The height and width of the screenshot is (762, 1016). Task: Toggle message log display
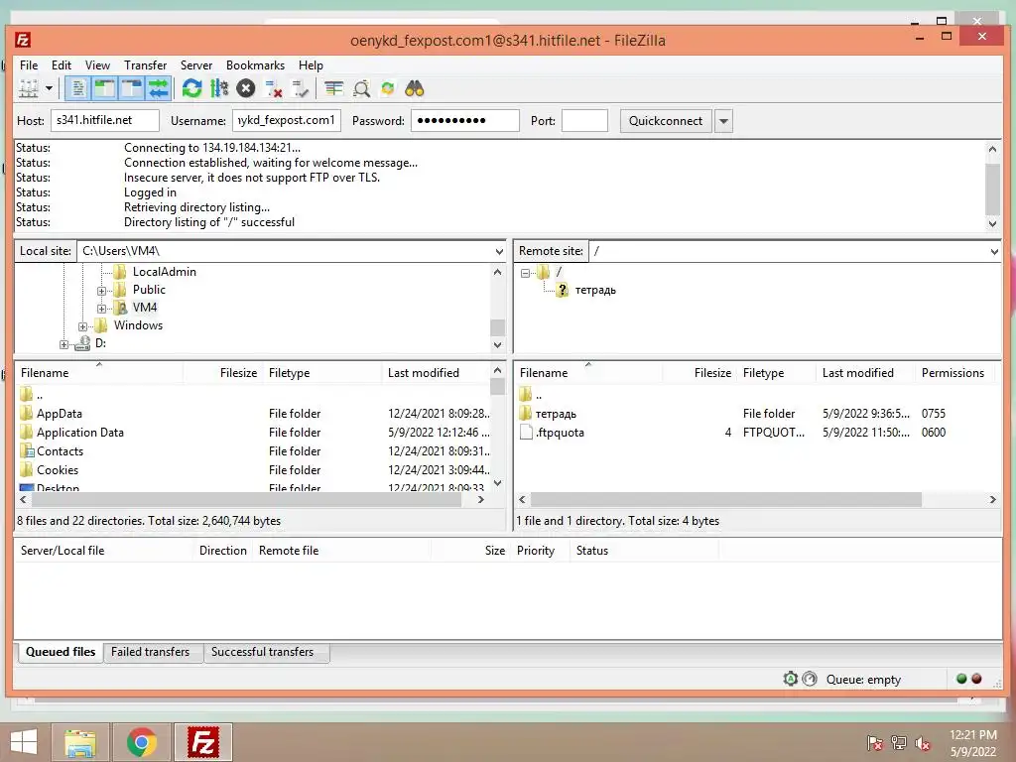pyautogui.click(x=78, y=88)
